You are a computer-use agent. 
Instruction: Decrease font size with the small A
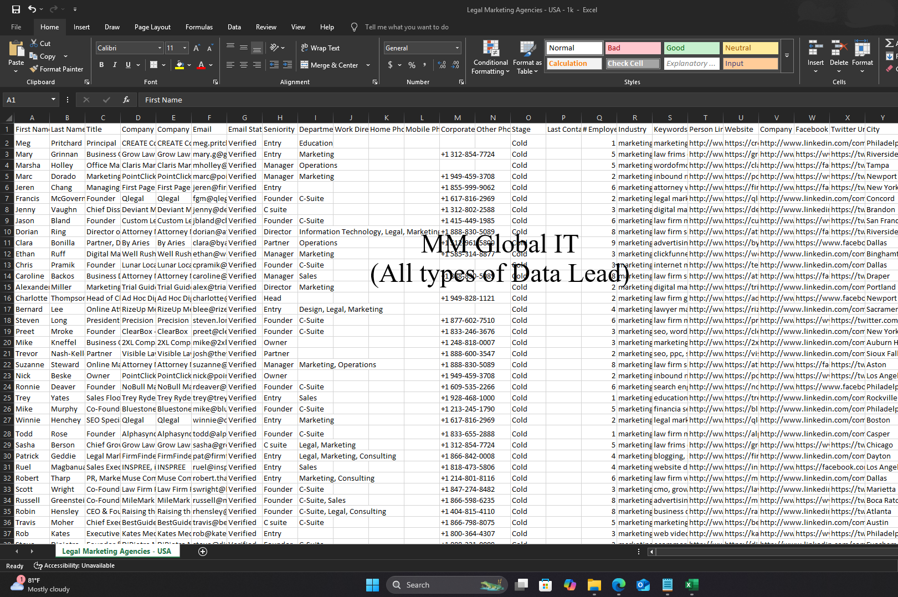coord(210,48)
